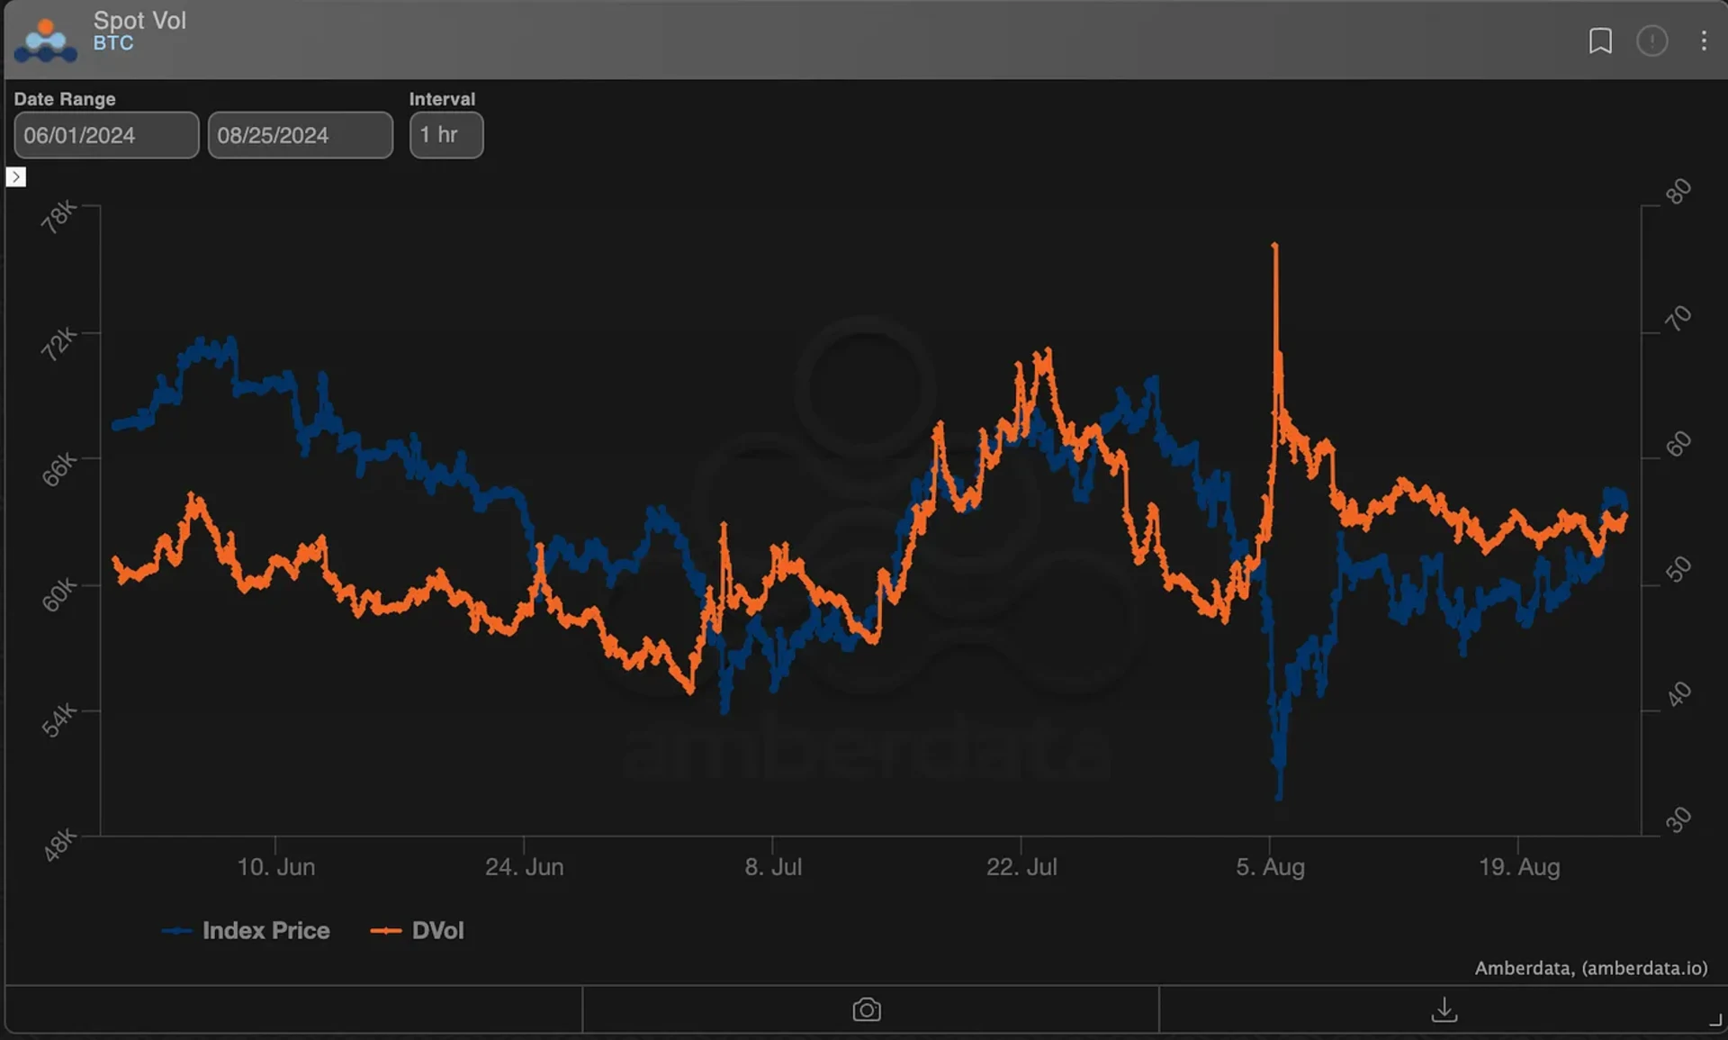The height and width of the screenshot is (1040, 1728).
Task: Click the 48K price axis label
Action: 59,845
